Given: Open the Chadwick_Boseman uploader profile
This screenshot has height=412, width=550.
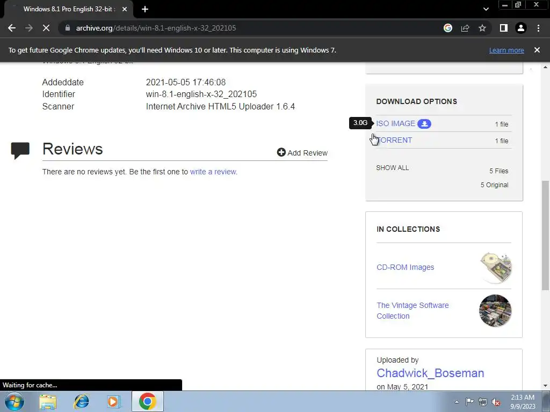Looking at the screenshot, I should pyautogui.click(x=430, y=373).
